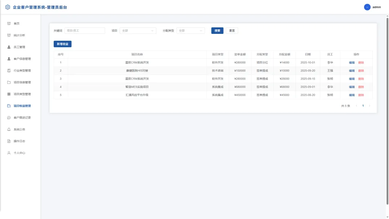Click the 操作日志 document icon
The image size is (389, 219).
pyautogui.click(x=9, y=141)
